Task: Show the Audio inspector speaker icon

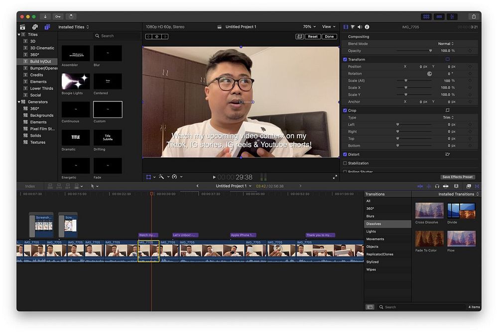Action: 360,27
